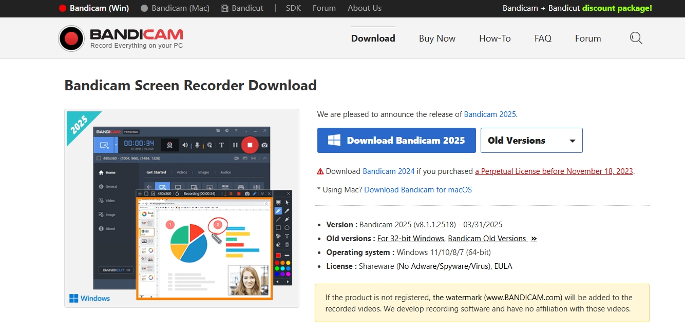Click the Download Bandicam 2025 button

tap(396, 141)
